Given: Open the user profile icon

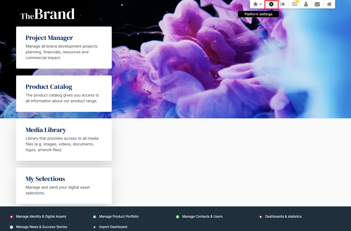Looking at the screenshot, I should (306, 4).
